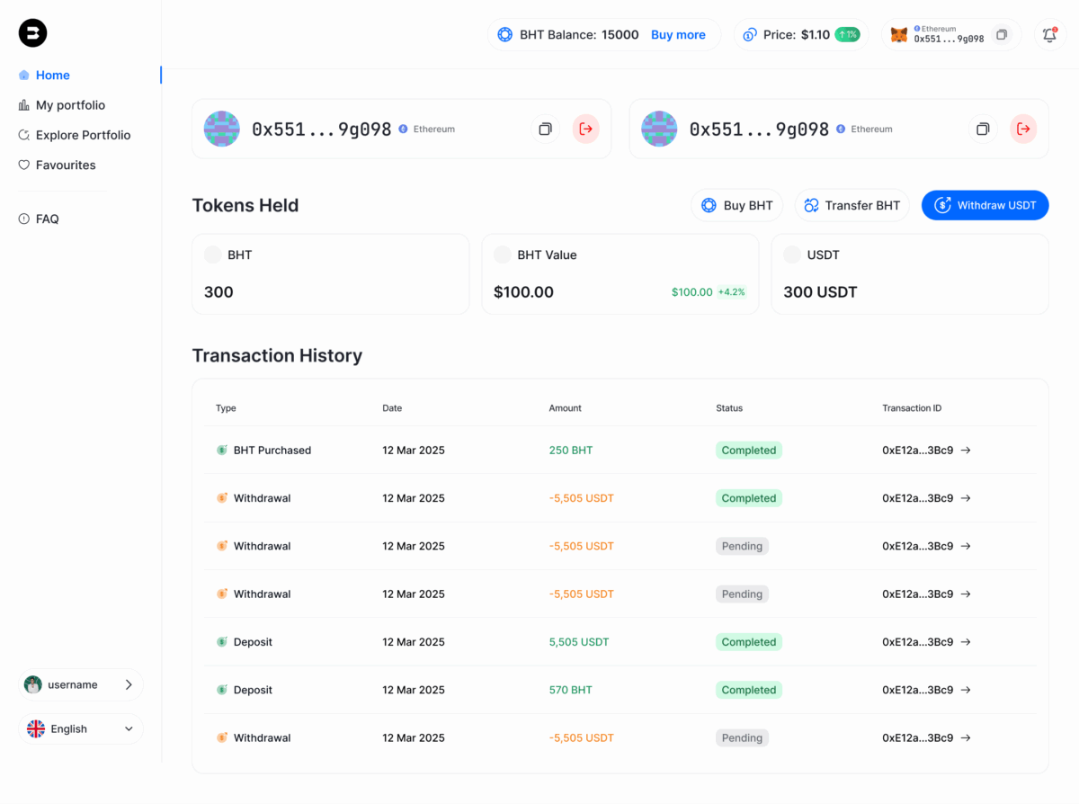Click the notification bell icon
Image resolution: width=1079 pixels, height=804 pixels.
pyautogui.click(x=1049, y=35)
